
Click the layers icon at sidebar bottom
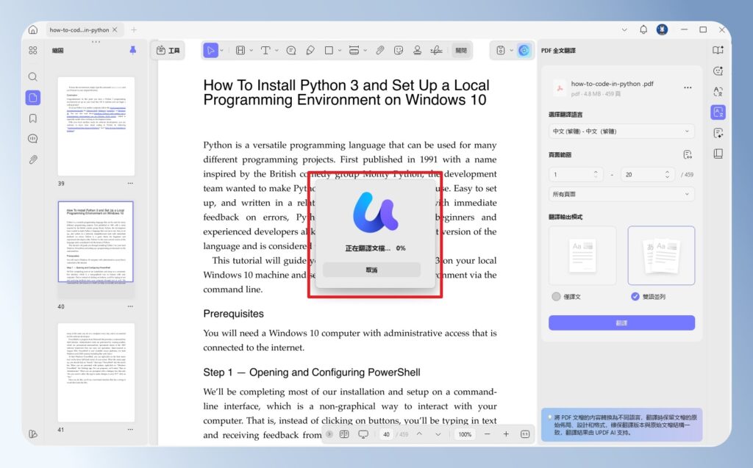32,434
